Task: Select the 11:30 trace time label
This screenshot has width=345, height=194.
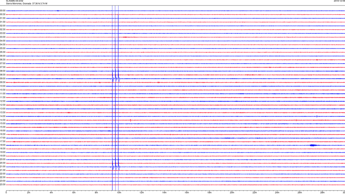Action: click(3, 97)
